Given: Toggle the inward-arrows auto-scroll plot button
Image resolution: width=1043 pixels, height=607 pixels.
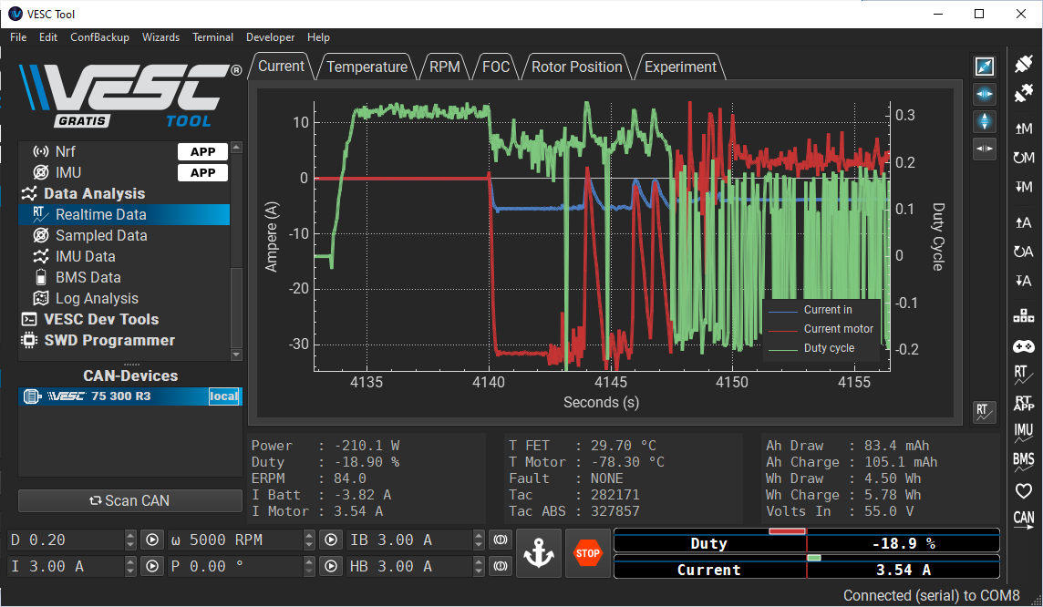Looking at the screenshot, I should click(985, 149).
